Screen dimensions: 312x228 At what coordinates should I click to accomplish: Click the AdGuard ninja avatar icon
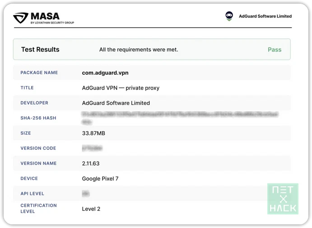pyautogui.click(x=229, y=16)
